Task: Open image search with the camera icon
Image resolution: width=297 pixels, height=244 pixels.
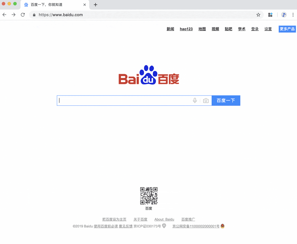Action: (206, 101)
